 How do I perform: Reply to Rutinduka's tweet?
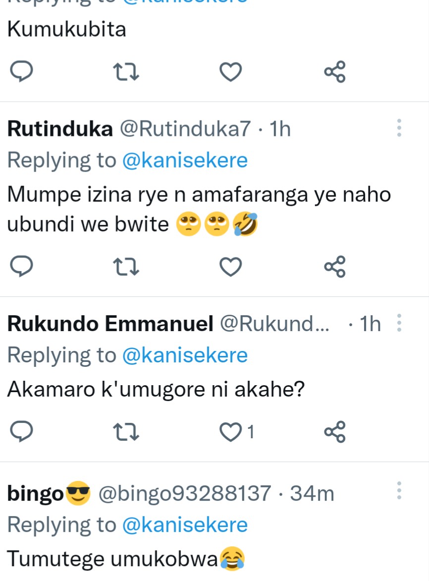(21, 267)
